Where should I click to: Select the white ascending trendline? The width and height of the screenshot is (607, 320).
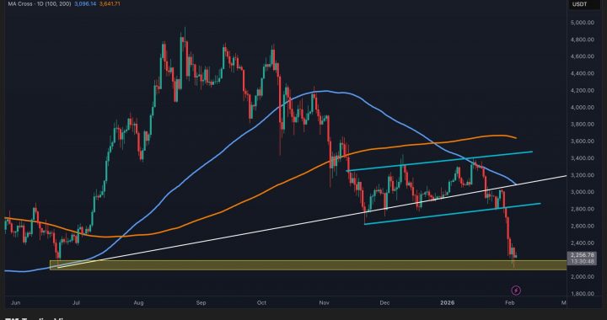[x=312, y=222]
